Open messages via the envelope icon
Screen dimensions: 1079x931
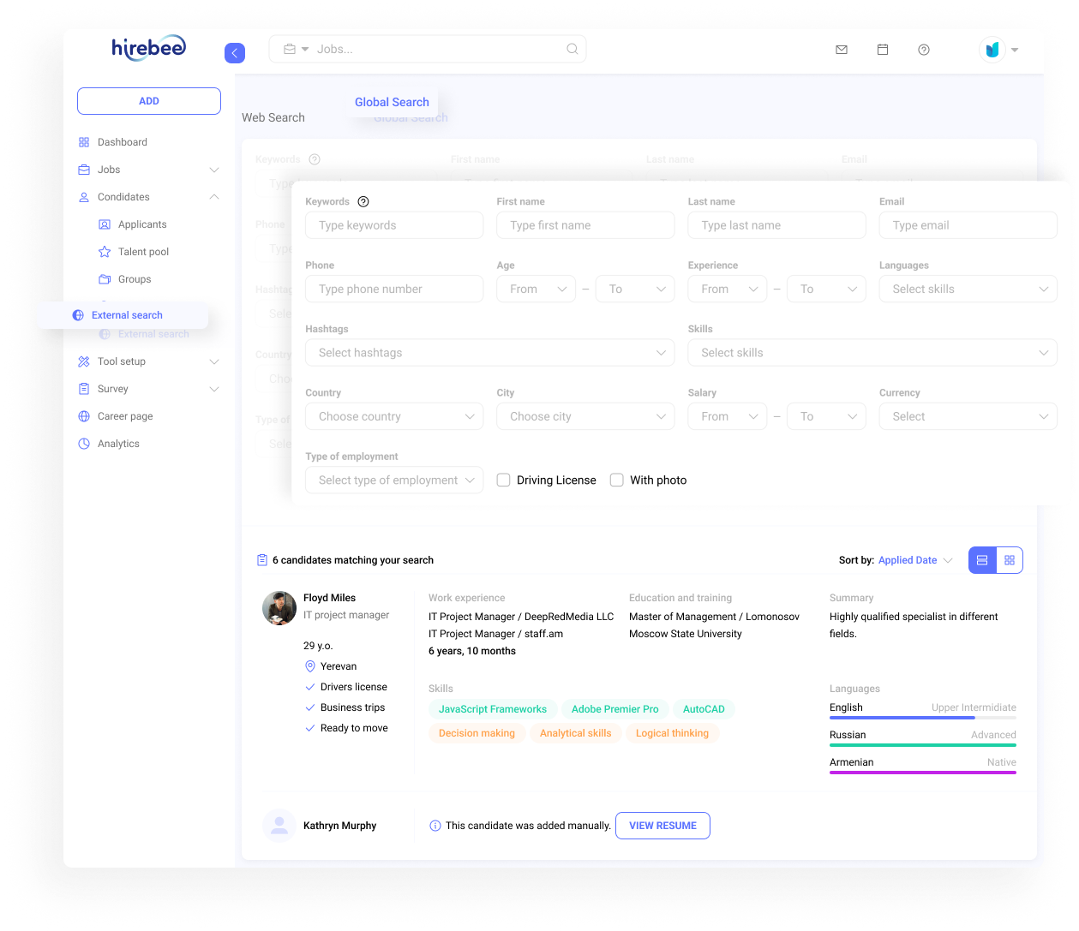pyautogui.click(x=841, y=49)
